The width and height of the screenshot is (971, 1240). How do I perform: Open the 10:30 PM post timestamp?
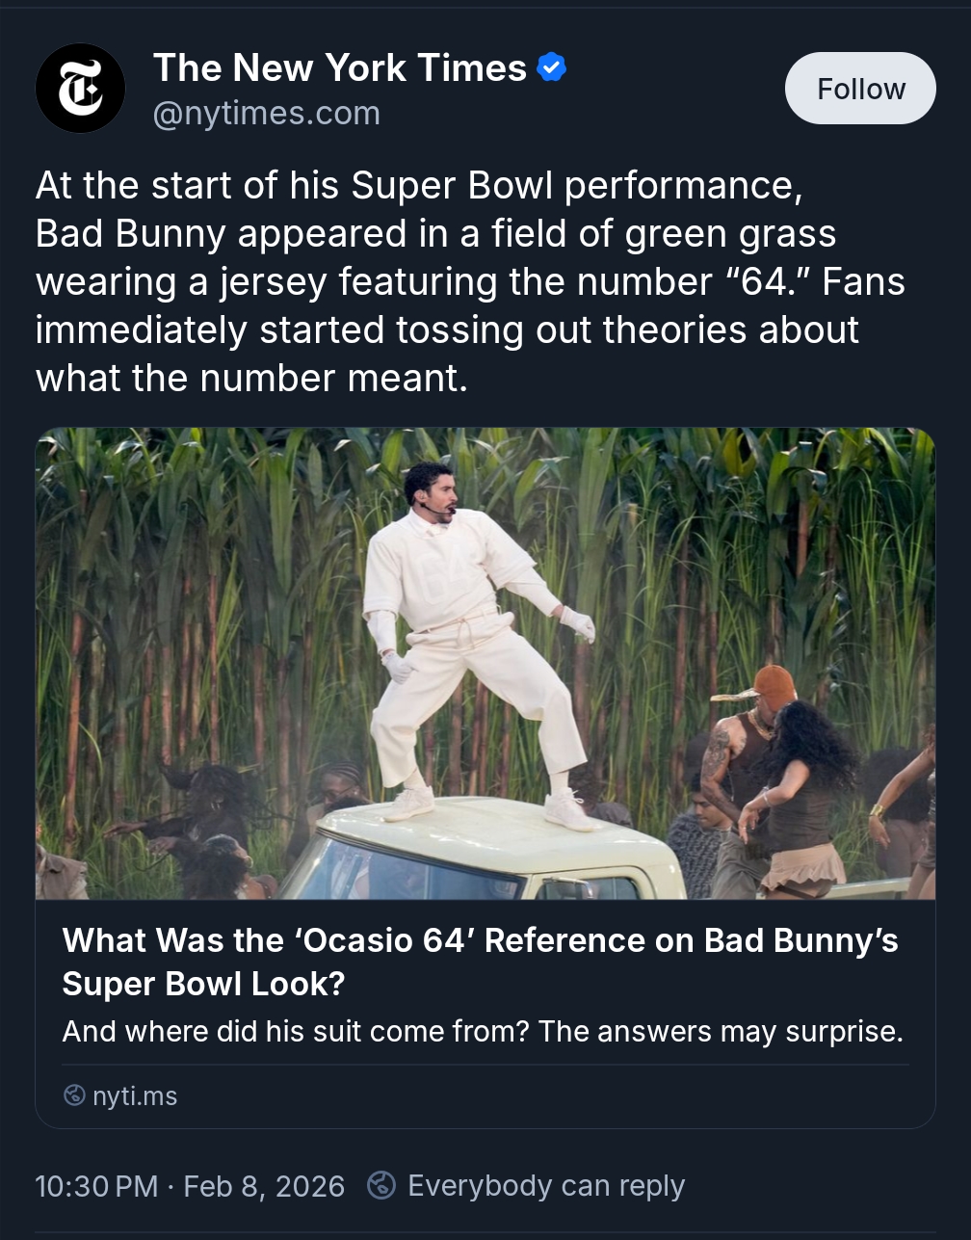coord(96,1185)
